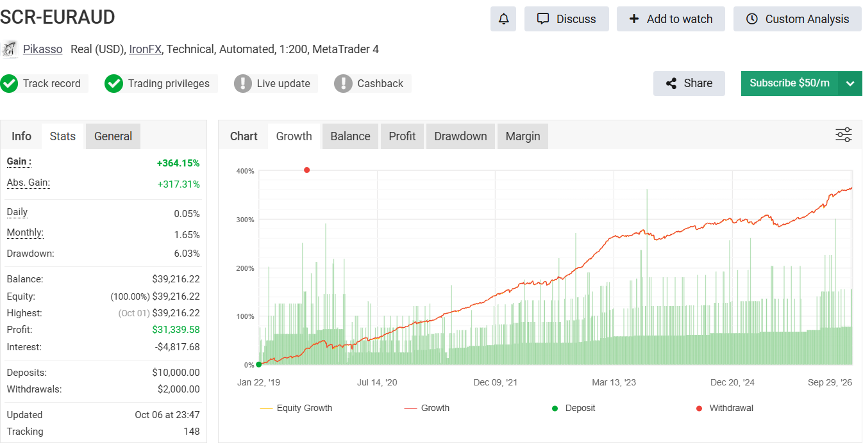Click the Pikasso avatar image
Viewport: 863px width, 445px height.
[10, 49]
